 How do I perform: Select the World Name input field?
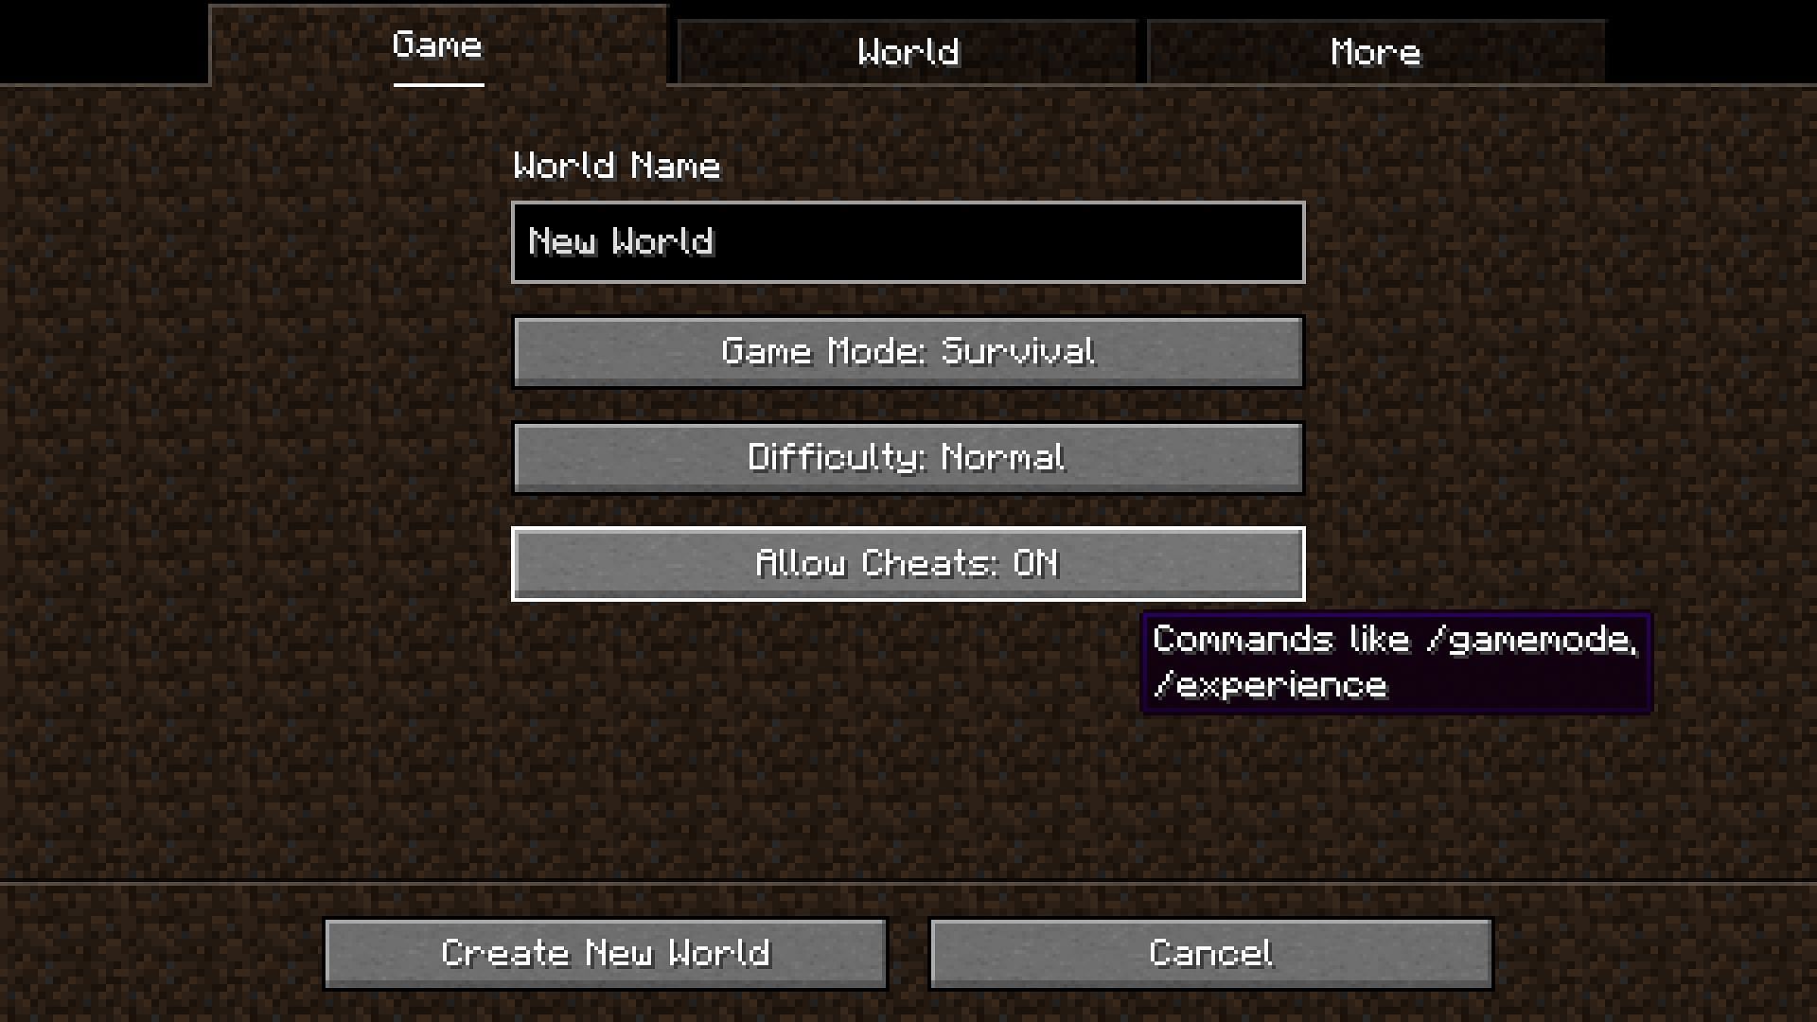(908, 242)
